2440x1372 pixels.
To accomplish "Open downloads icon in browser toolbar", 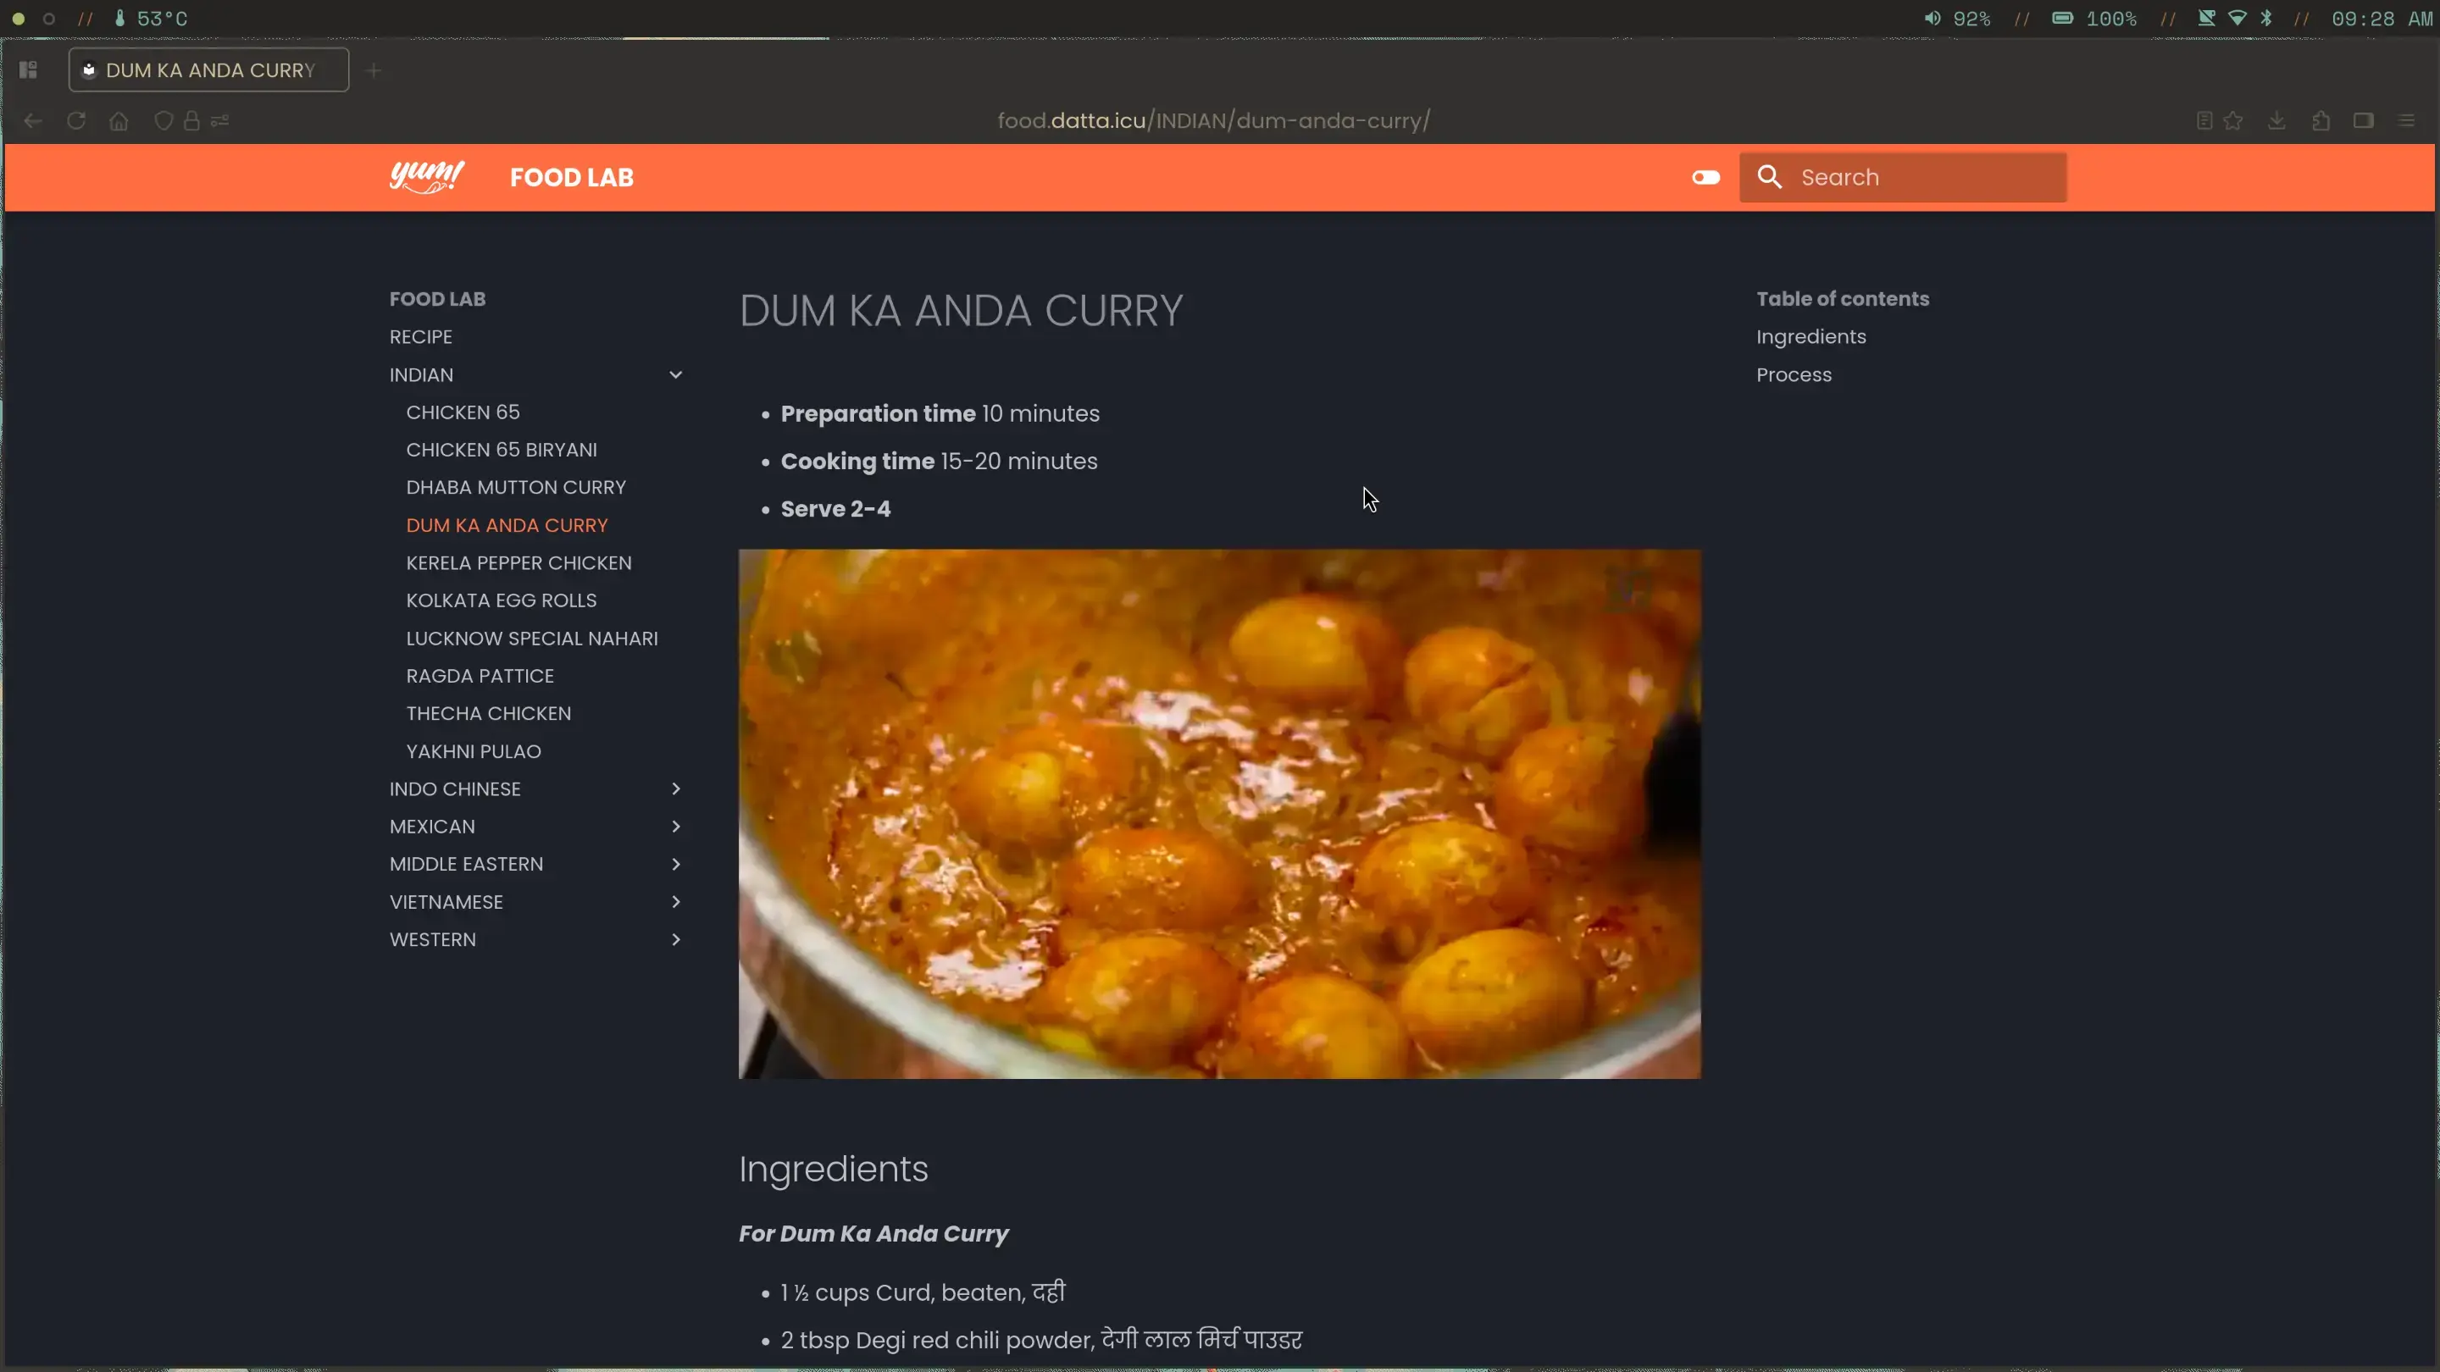I will tap(2276, 121).
